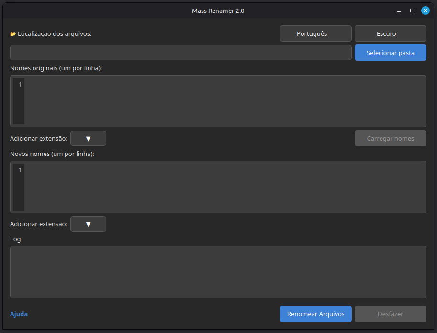Open the Ajuda help link

click(x=19, y=314)
